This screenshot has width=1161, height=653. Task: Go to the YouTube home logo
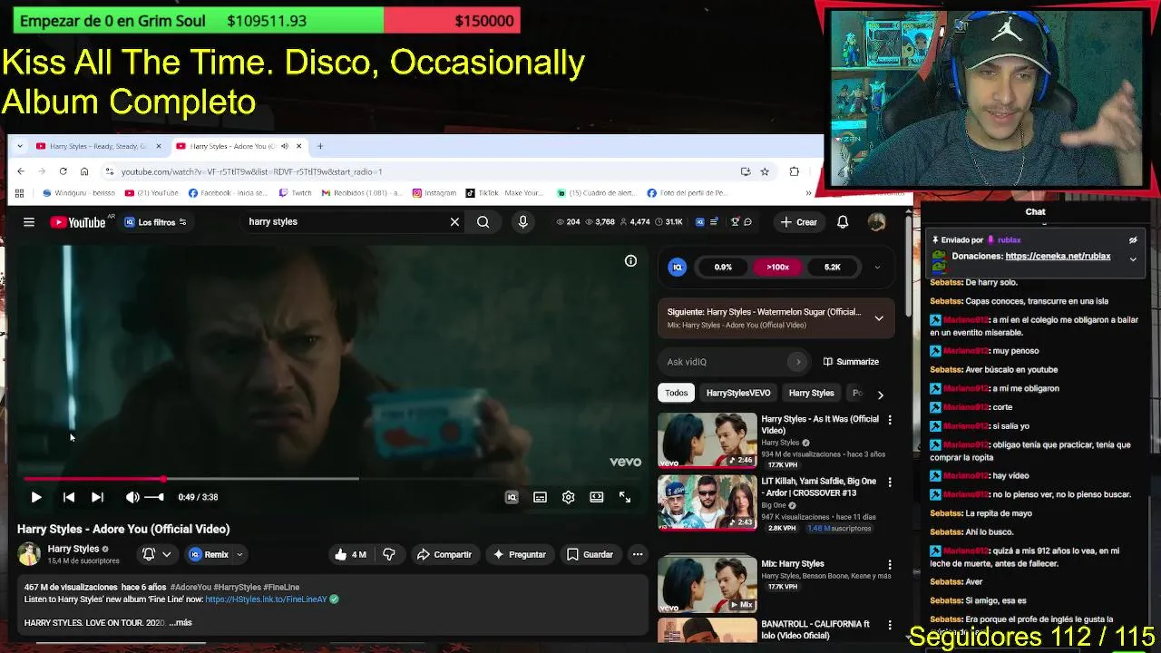78,221
